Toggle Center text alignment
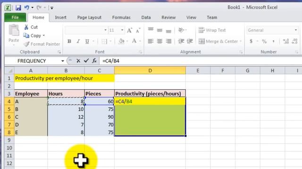 [159, 41]
